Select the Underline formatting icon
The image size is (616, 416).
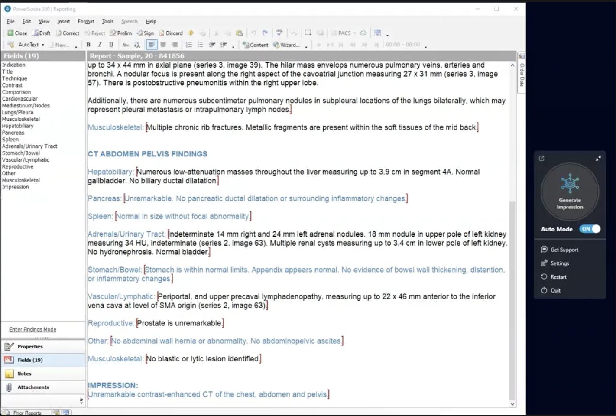pyautogui.click(x=111, y=45)
